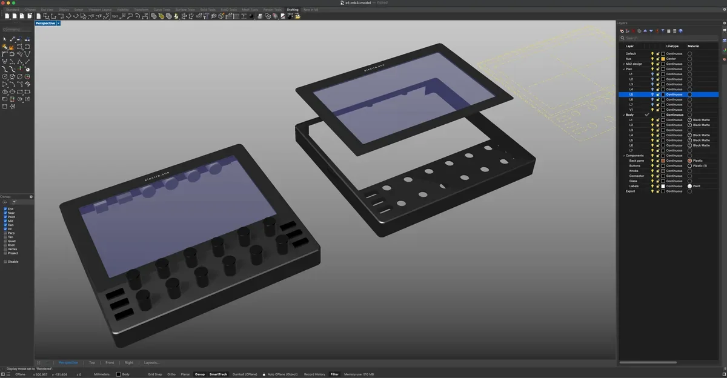The width and height of the screenshot is (727, 378).
Task: Open white color swatch of Labels layer
Action: pyautogui.click(x=663, y=186)
